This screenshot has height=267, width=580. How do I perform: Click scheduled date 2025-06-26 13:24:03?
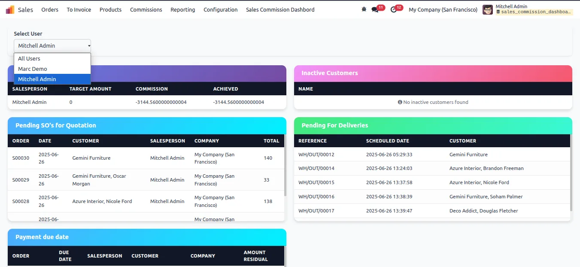[389, 168]
